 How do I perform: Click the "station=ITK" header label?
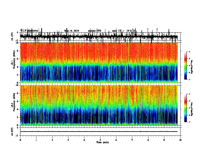95,31
